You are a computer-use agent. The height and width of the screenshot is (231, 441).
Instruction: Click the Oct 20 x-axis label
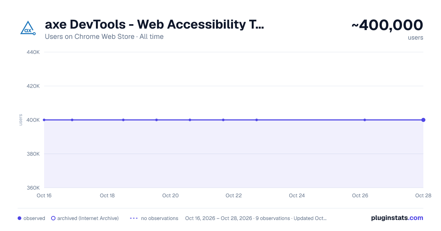(x=171, y=195)
